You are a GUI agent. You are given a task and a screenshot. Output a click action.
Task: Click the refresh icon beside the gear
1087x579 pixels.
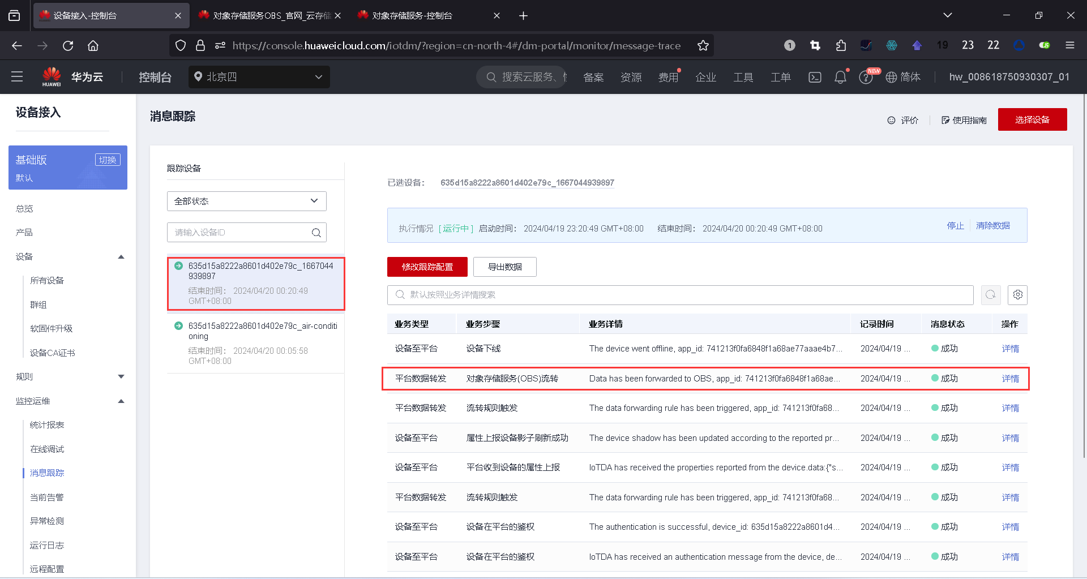click(x=991, y=295)
